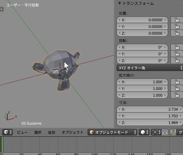Lock the scale Z axis
The image size is (183, 155).
[x=177, y=95]
